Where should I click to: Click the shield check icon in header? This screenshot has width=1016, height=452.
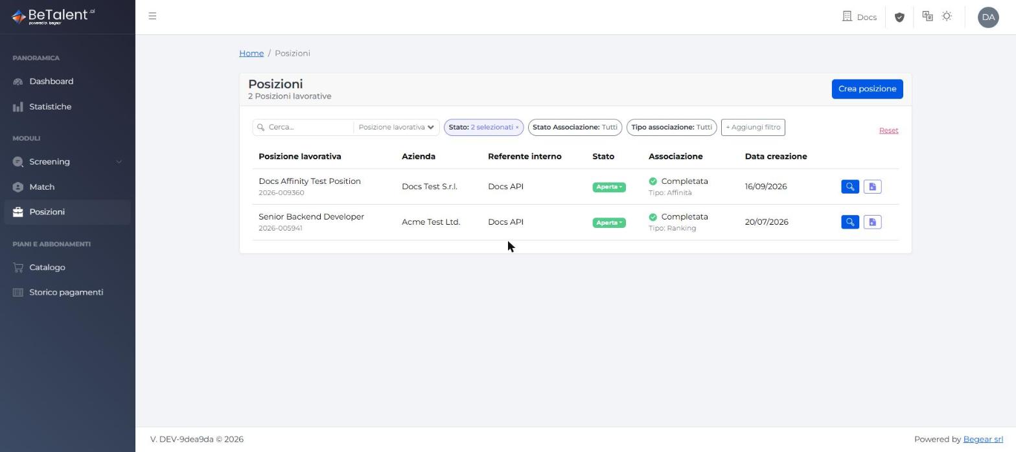[x=899, y=17]
